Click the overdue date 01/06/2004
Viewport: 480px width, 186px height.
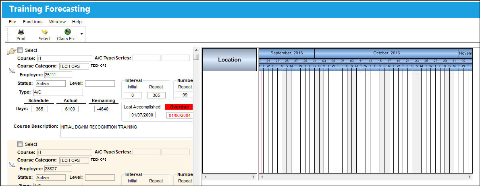pyautogui.click(x=180, y=115)
